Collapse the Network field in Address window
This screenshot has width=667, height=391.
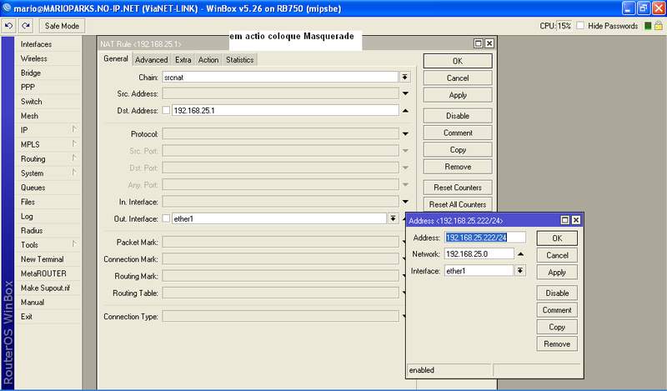point(520,254)
